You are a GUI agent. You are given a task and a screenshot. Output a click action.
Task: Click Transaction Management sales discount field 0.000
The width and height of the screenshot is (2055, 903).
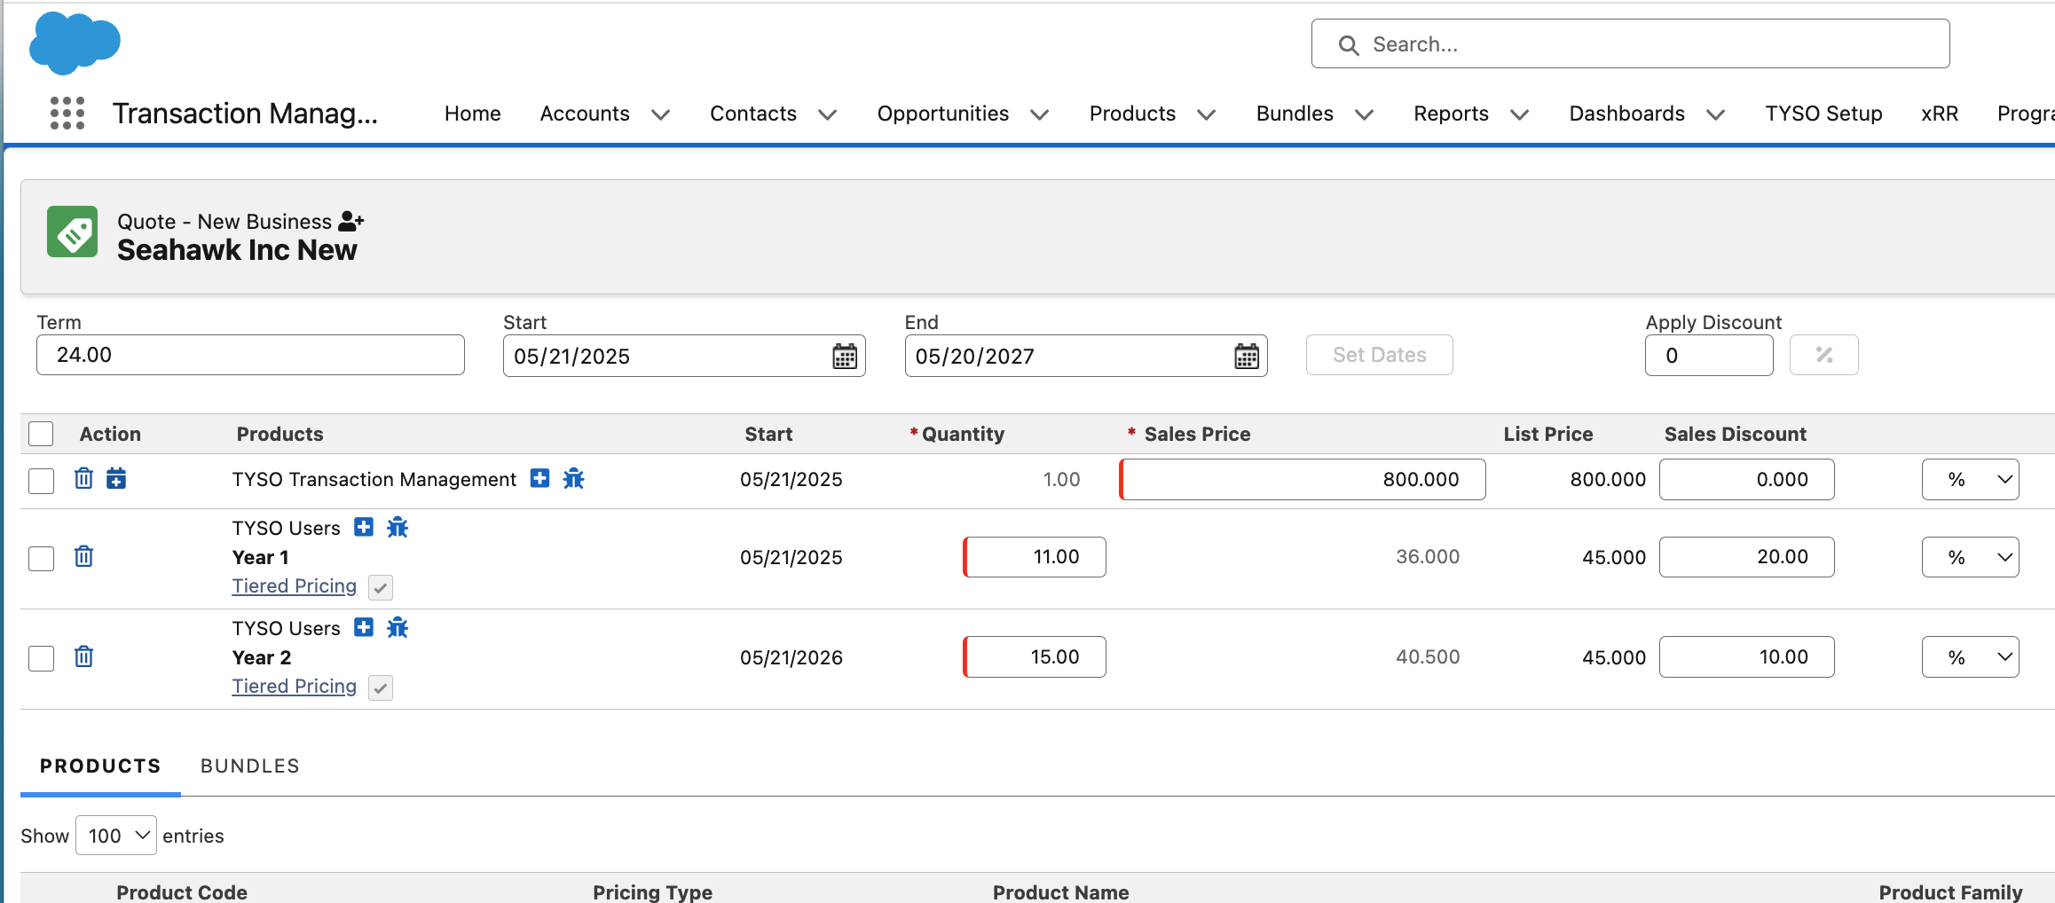point(1746,480)
